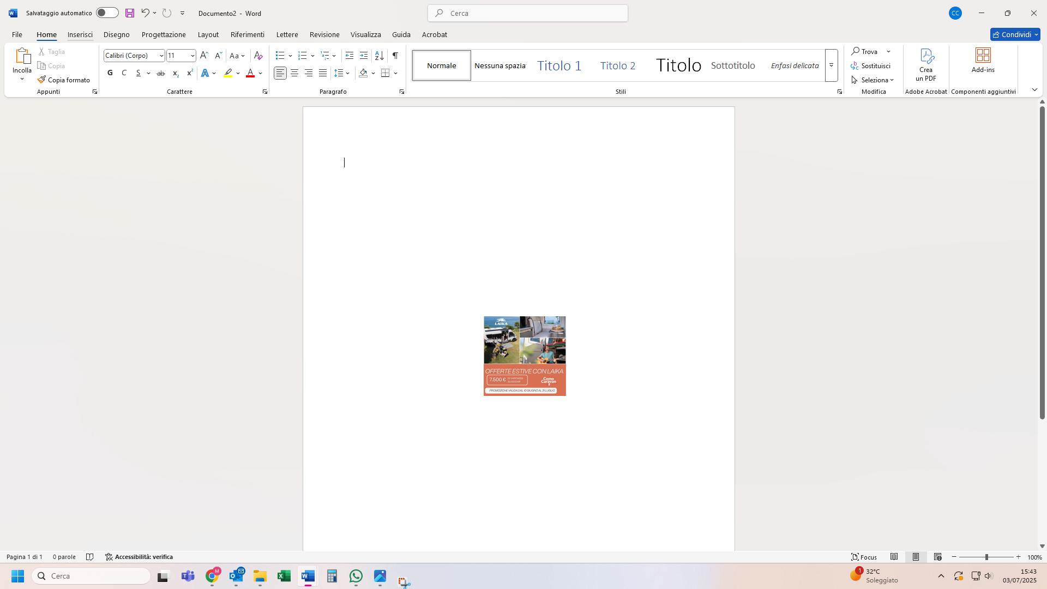This screenshot has width=1047, height=589.
Task: Click the Save icon in title bar
Action: point(129,13)
